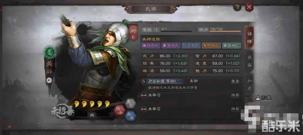Play Guan Xing's voice speaker icon

pyautogui.click(x=49, y=80)
